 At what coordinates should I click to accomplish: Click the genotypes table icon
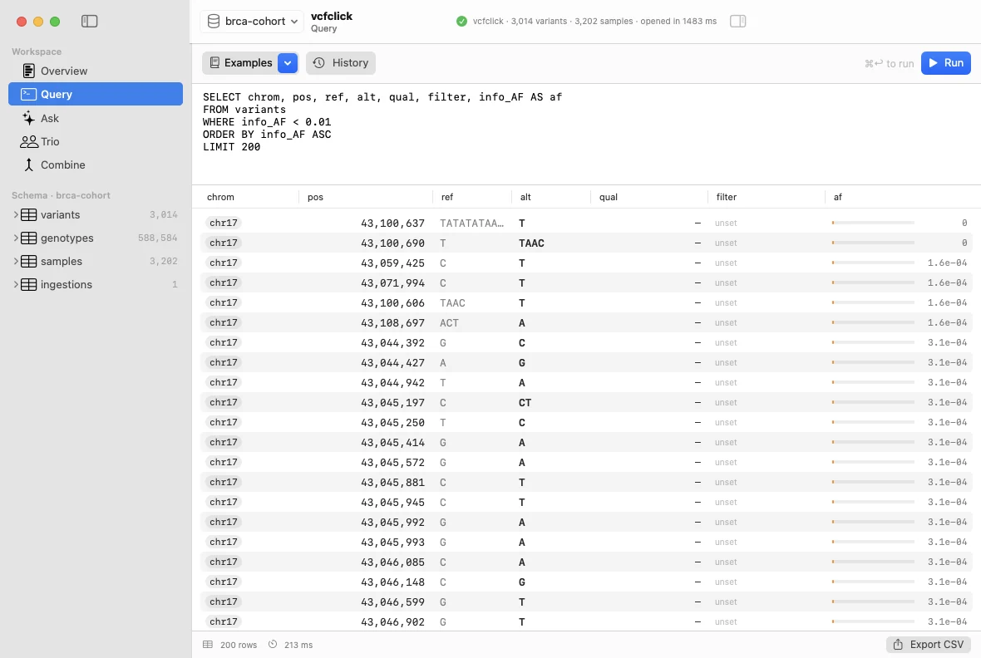tap(29, 238)
